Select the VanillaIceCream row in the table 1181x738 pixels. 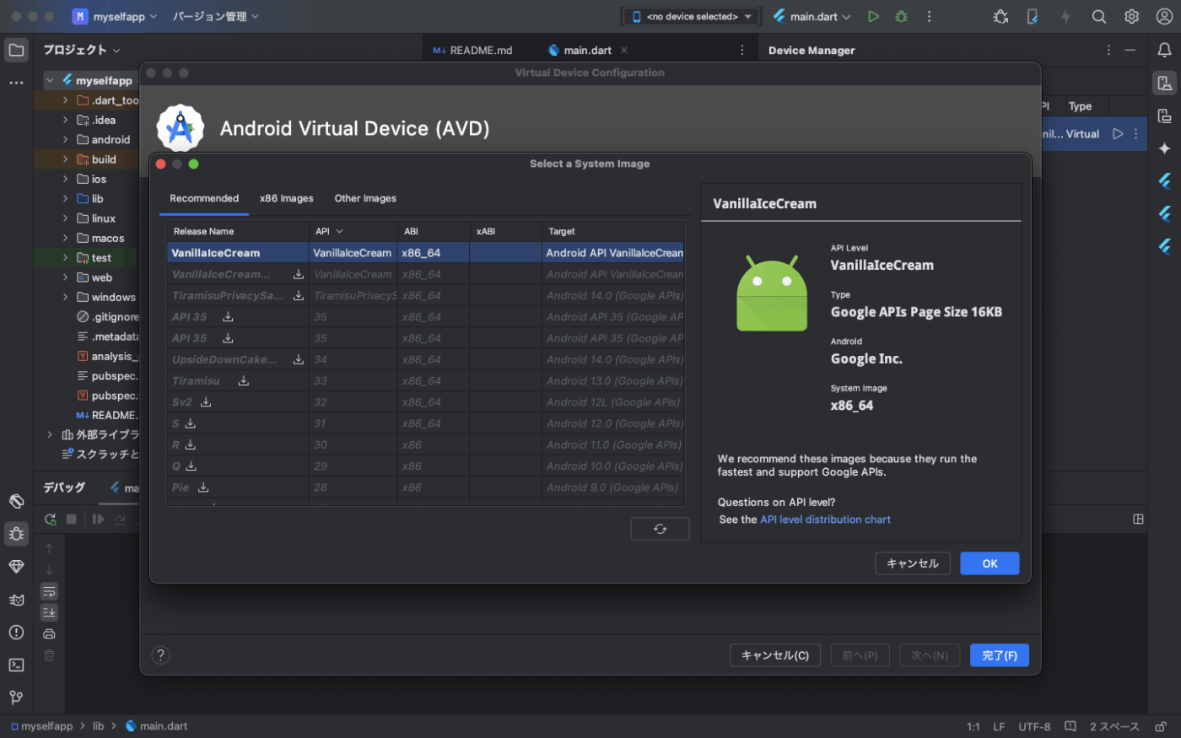coord(425,252)
